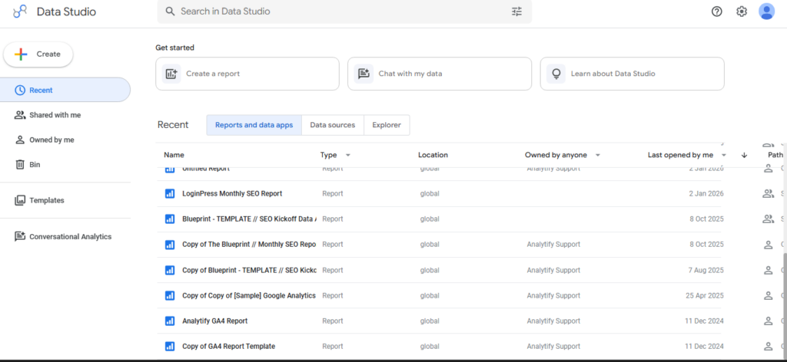Click the Location column header
This screenshot has width=787, height=362.
(x=433, y=155)
